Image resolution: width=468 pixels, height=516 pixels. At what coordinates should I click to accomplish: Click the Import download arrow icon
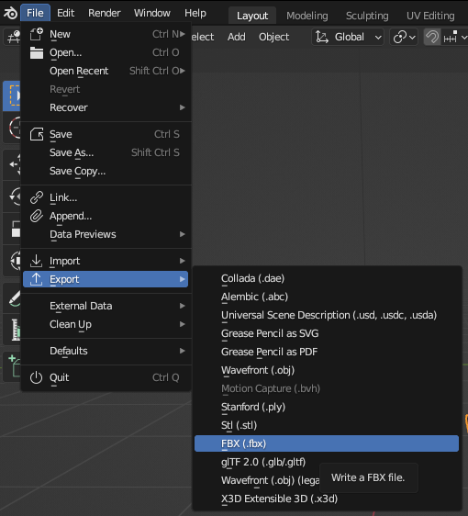click(x=36, y=261)
